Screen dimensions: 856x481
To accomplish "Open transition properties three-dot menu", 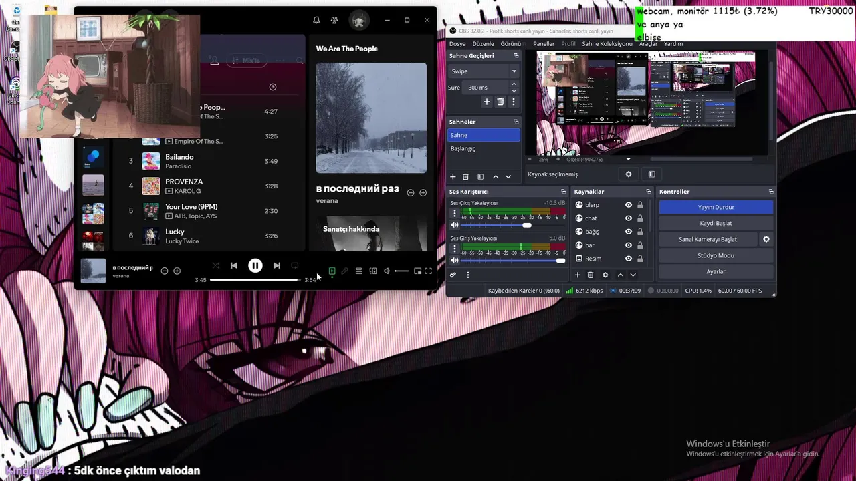I will tap(514, 102).
